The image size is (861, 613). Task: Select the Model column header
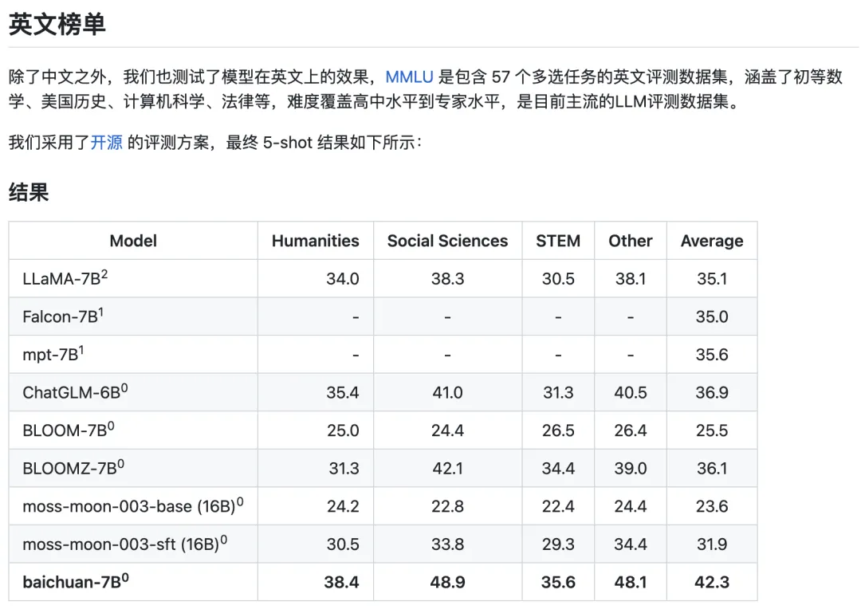(133, 241)
